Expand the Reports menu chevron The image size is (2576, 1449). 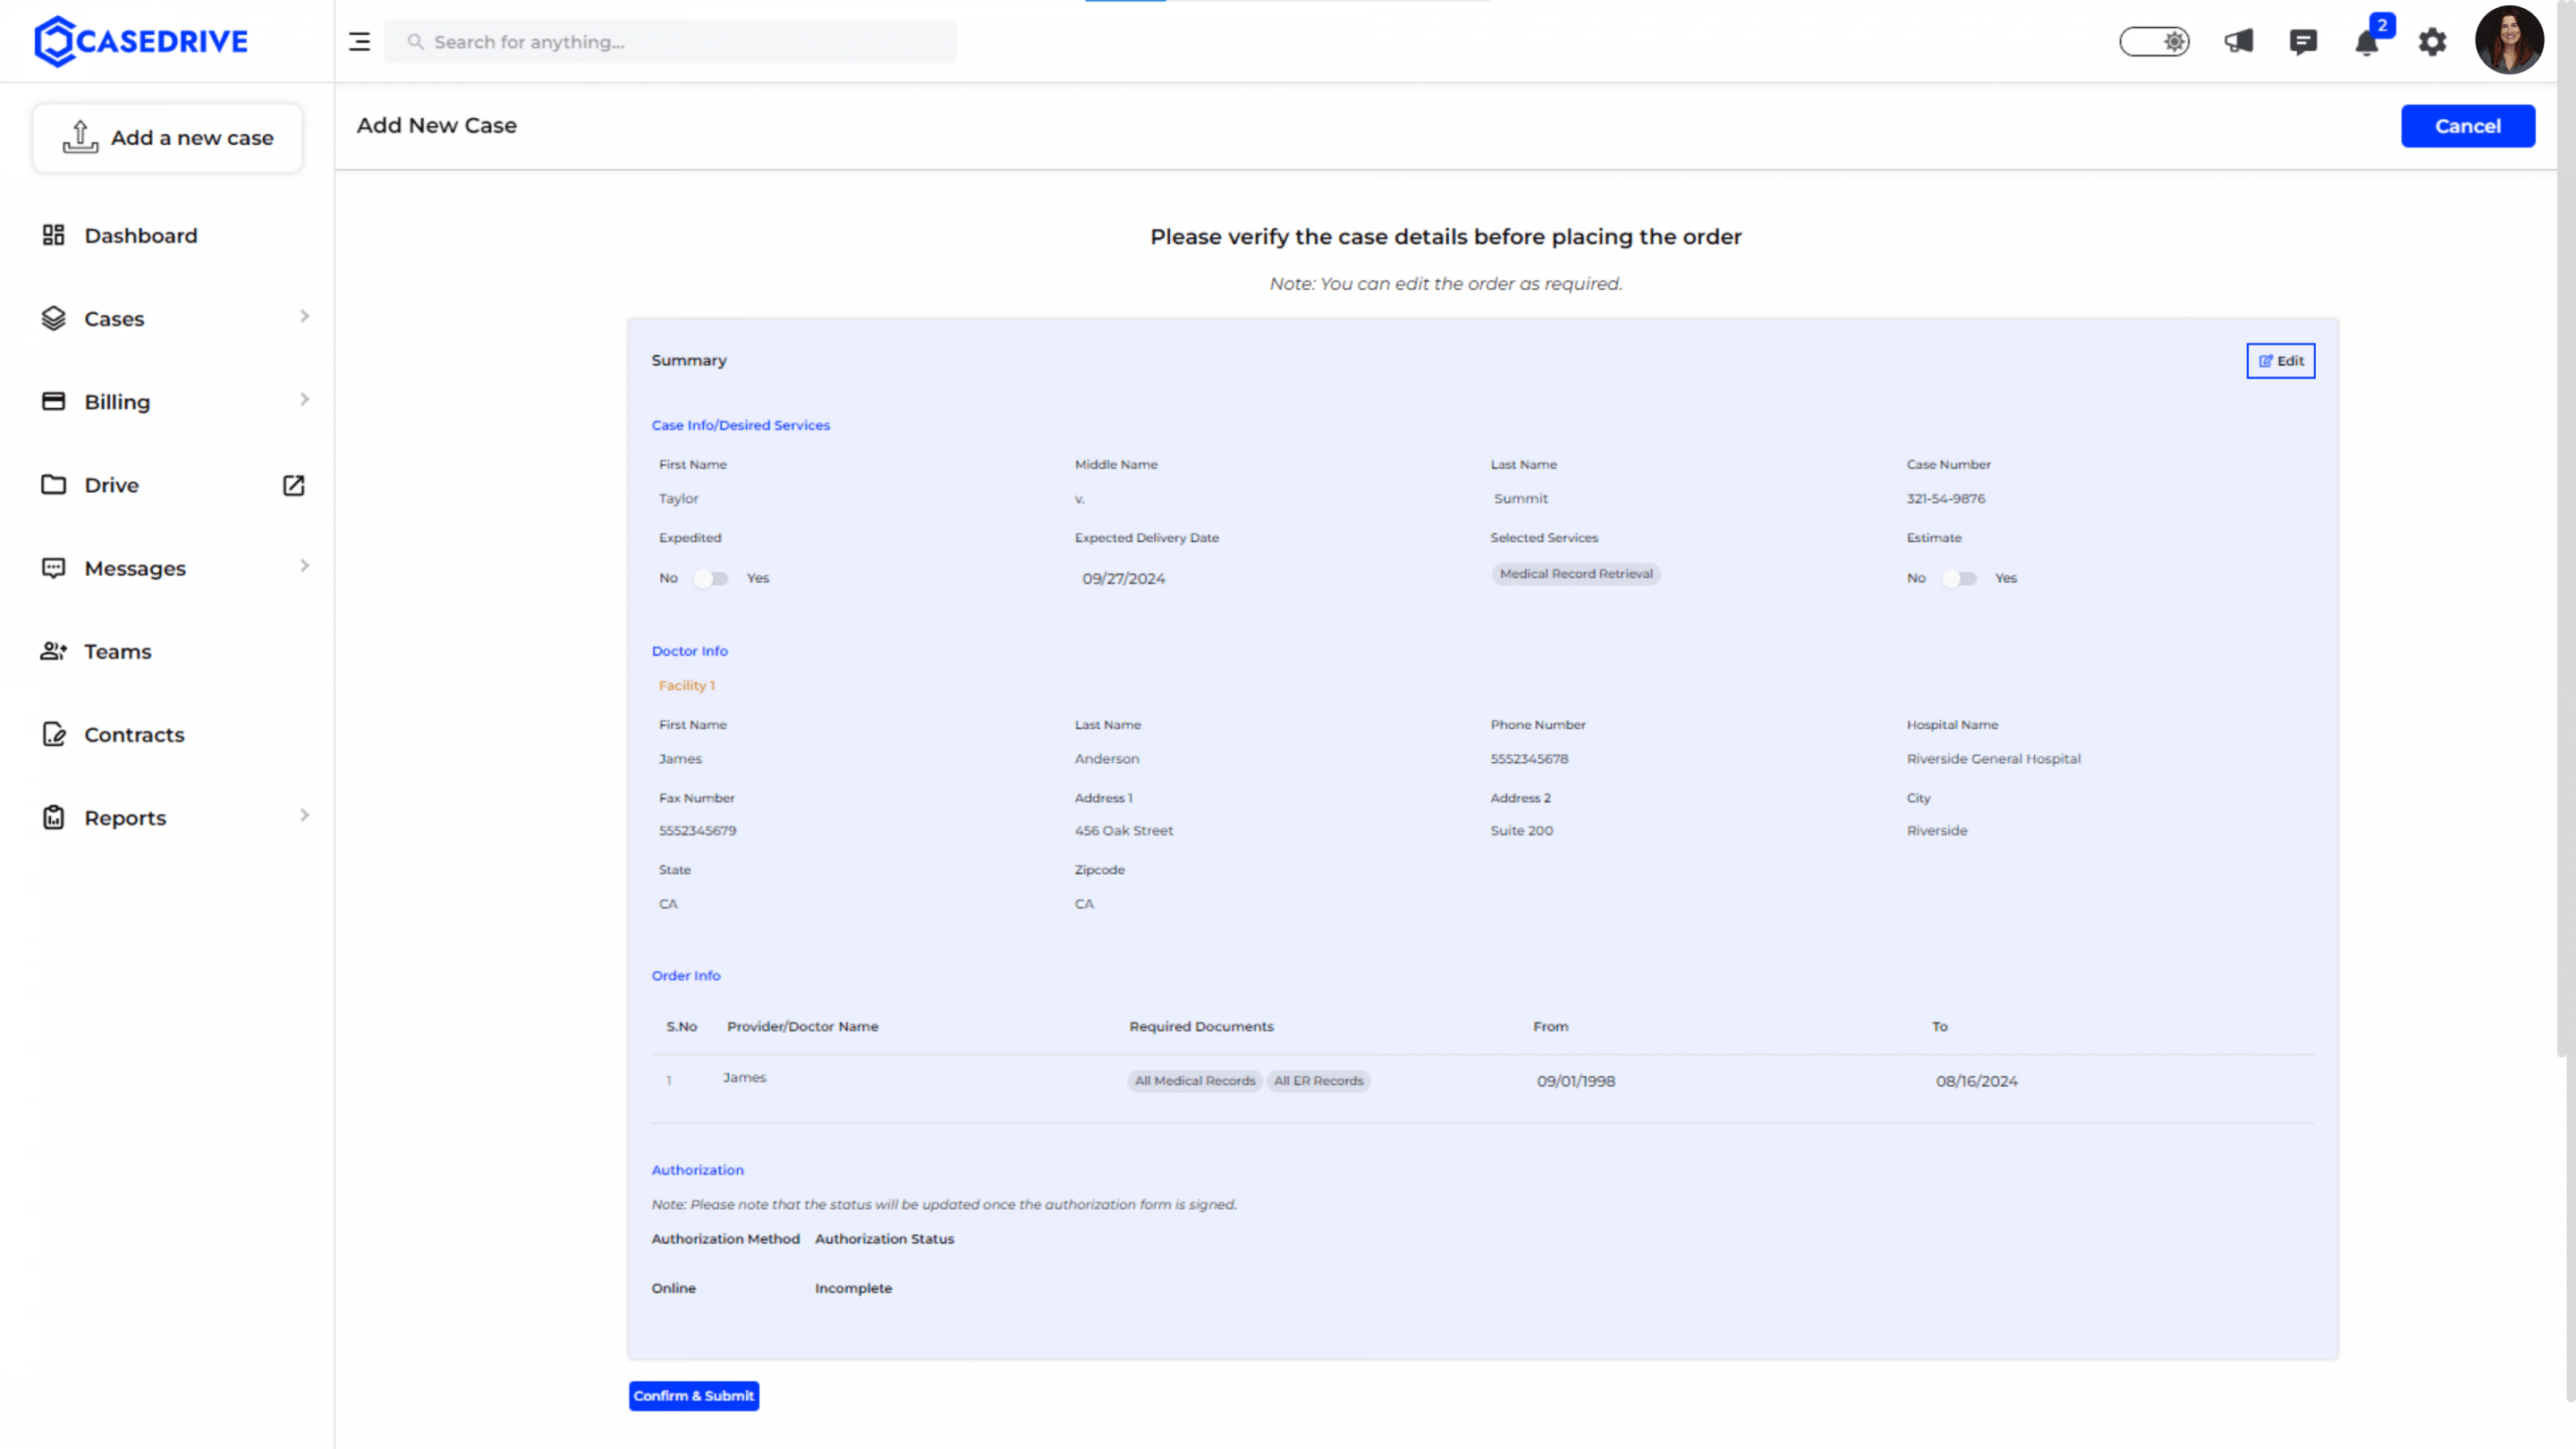tap(304, 816)
